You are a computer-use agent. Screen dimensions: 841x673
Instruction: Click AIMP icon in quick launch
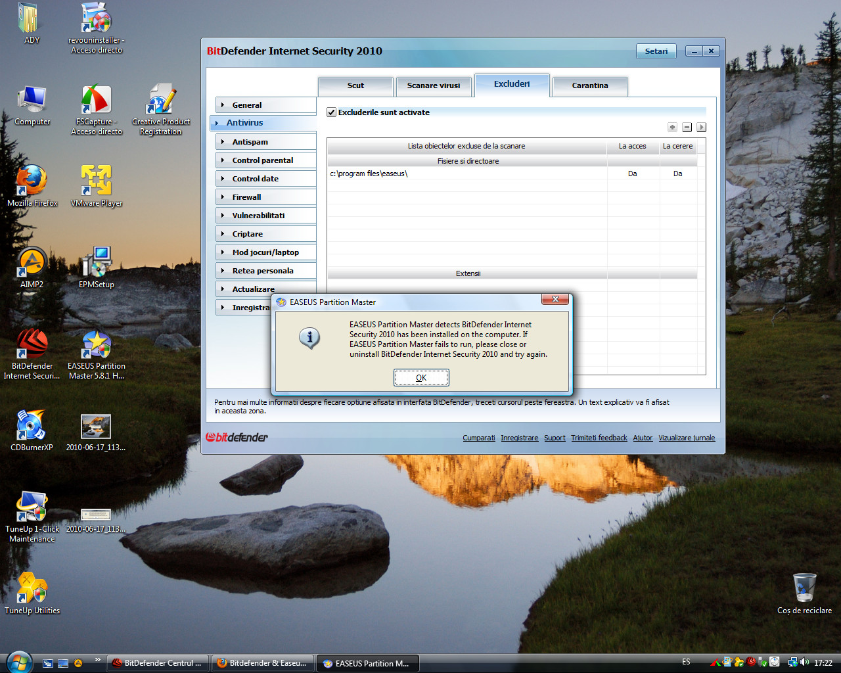pos(78,663)
